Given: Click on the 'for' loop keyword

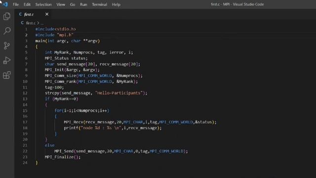Looking at the screenshot, I should coord(58,111).
